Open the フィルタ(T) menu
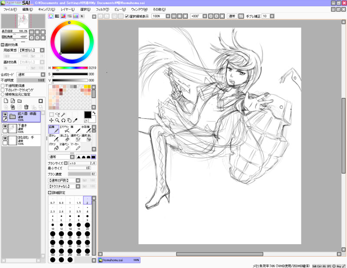This screenshot has height=268, width=347. (x=102, y=9)
